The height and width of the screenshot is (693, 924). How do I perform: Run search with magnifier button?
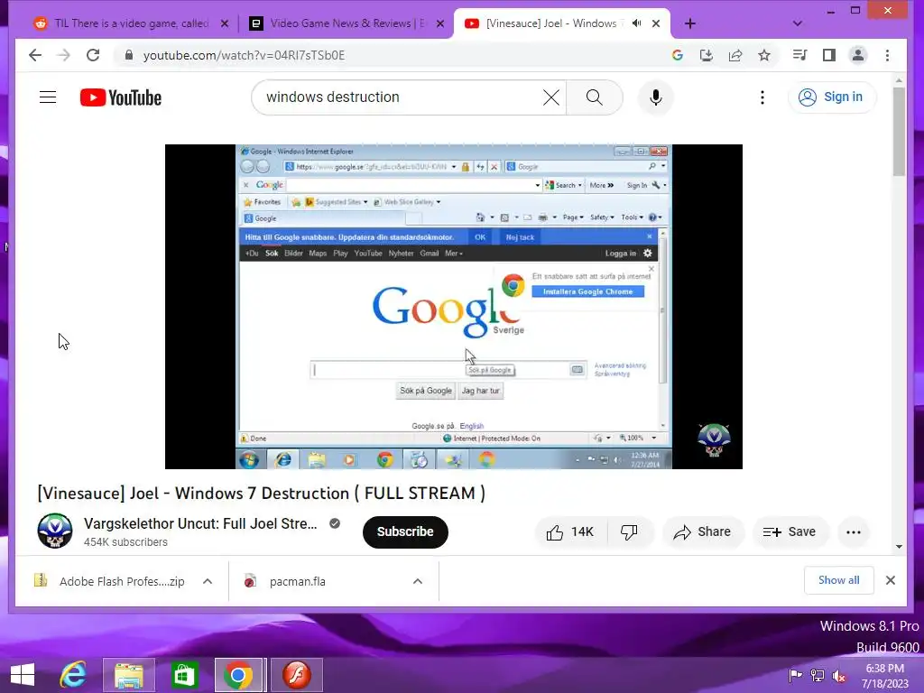coord(595,97)
